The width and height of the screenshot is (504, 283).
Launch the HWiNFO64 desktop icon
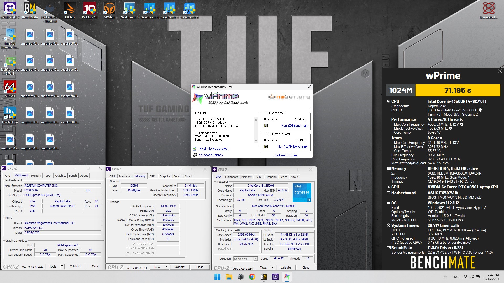(x=10, y=115)
